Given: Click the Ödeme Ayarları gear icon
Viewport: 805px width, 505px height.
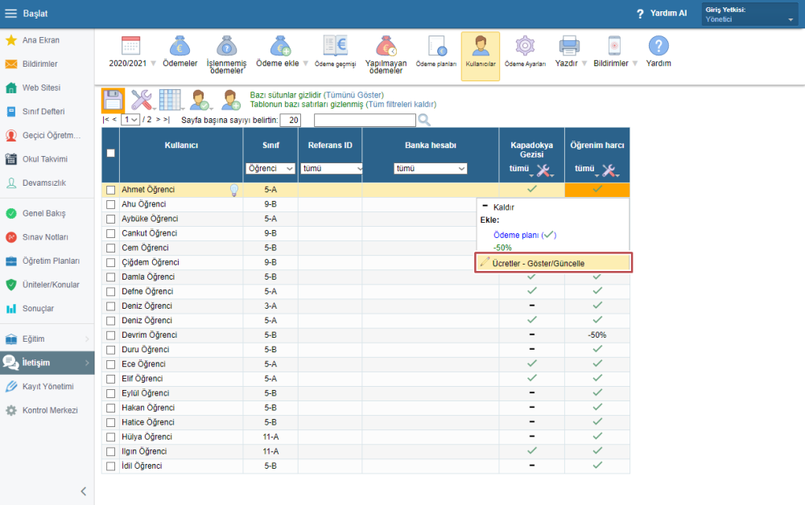Looking at the screenshot, I should click(x=525, y=47).
